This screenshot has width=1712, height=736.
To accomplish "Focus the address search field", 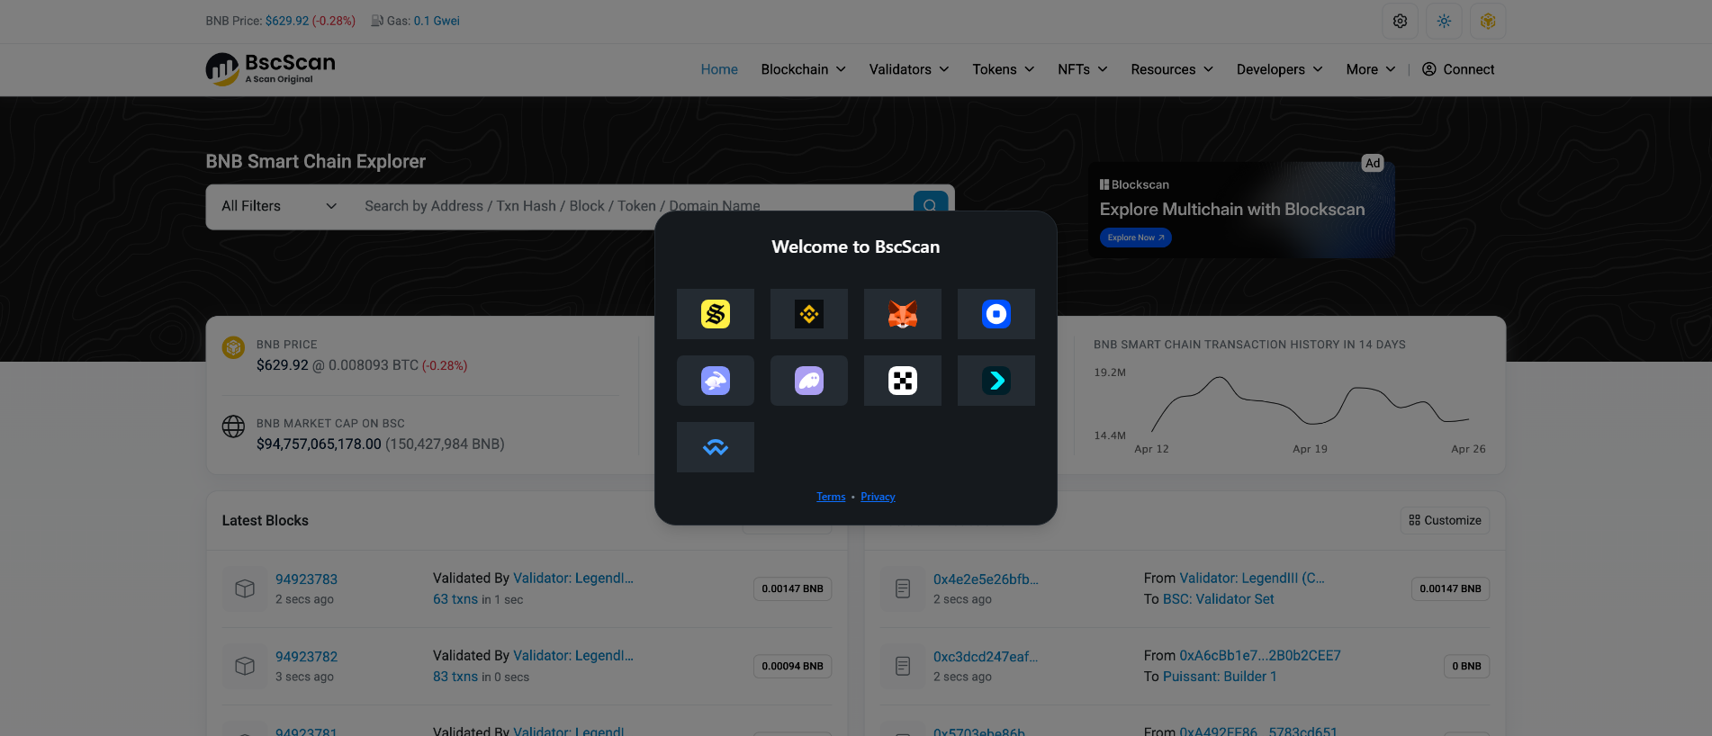I will click(x=630, y=206).
